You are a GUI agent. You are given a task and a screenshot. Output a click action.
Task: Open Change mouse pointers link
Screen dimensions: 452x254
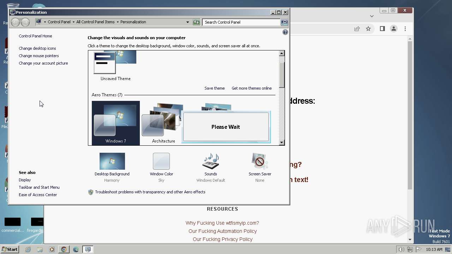(39, 56)
